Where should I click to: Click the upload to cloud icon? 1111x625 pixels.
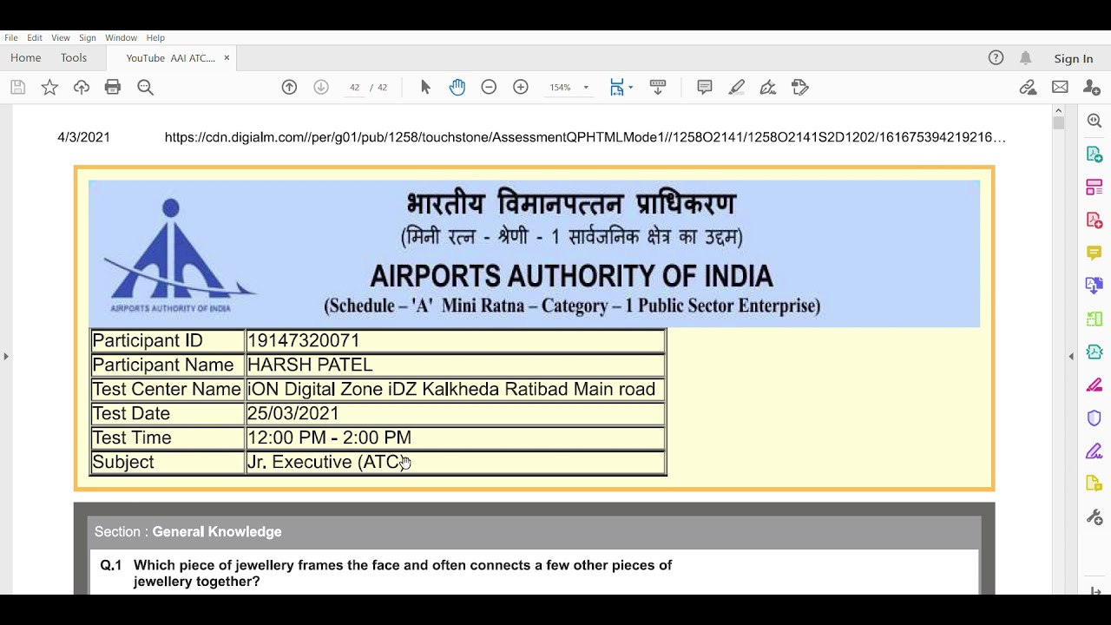pos(82,87)
